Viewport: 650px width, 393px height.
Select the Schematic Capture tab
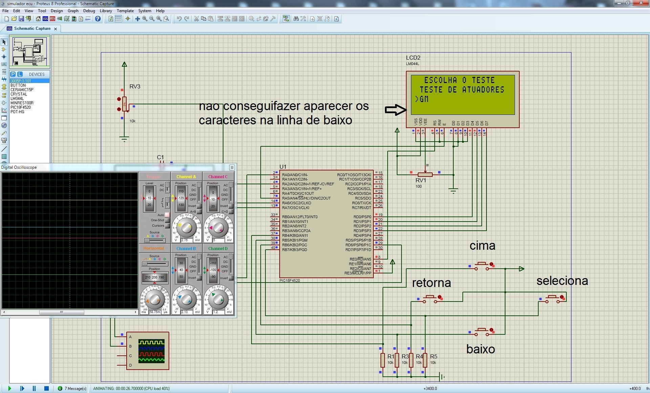(x=32, y=28)
